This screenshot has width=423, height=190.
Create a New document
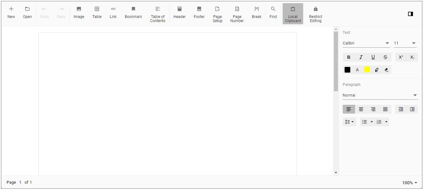pos(11,13)
